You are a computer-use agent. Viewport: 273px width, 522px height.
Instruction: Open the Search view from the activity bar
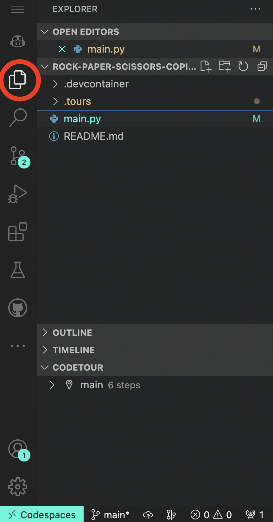pos(17,118)
